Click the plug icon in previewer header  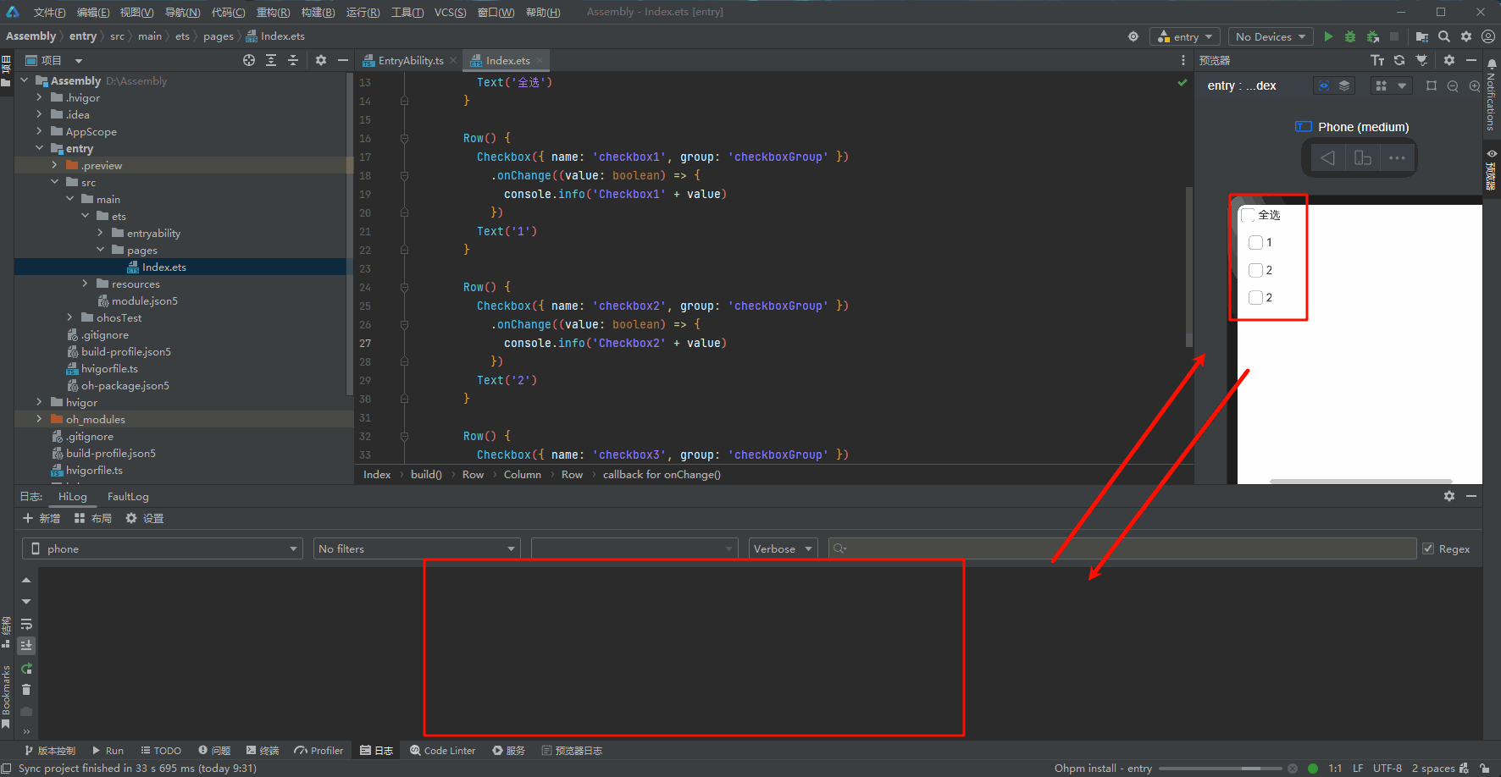1422,60
